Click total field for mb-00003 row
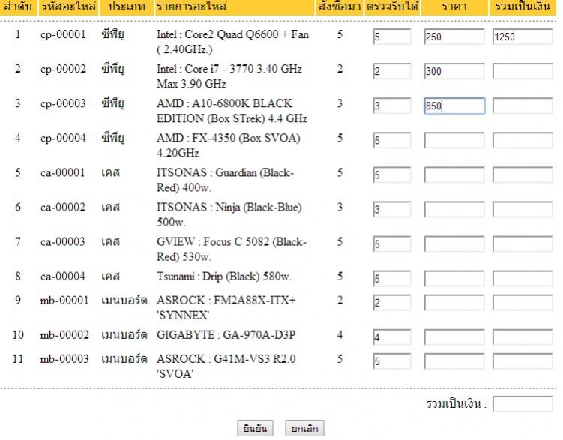Screen dimensions: 563x440 tap(523, 361)
